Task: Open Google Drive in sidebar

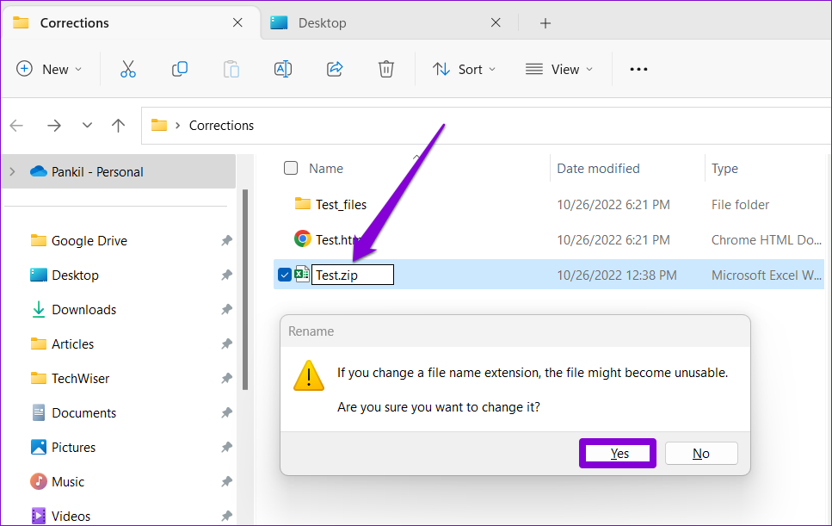Action: (x=89, y=240)
